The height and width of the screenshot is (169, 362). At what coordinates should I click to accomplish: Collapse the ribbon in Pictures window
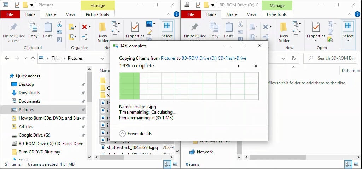point(169,14)
